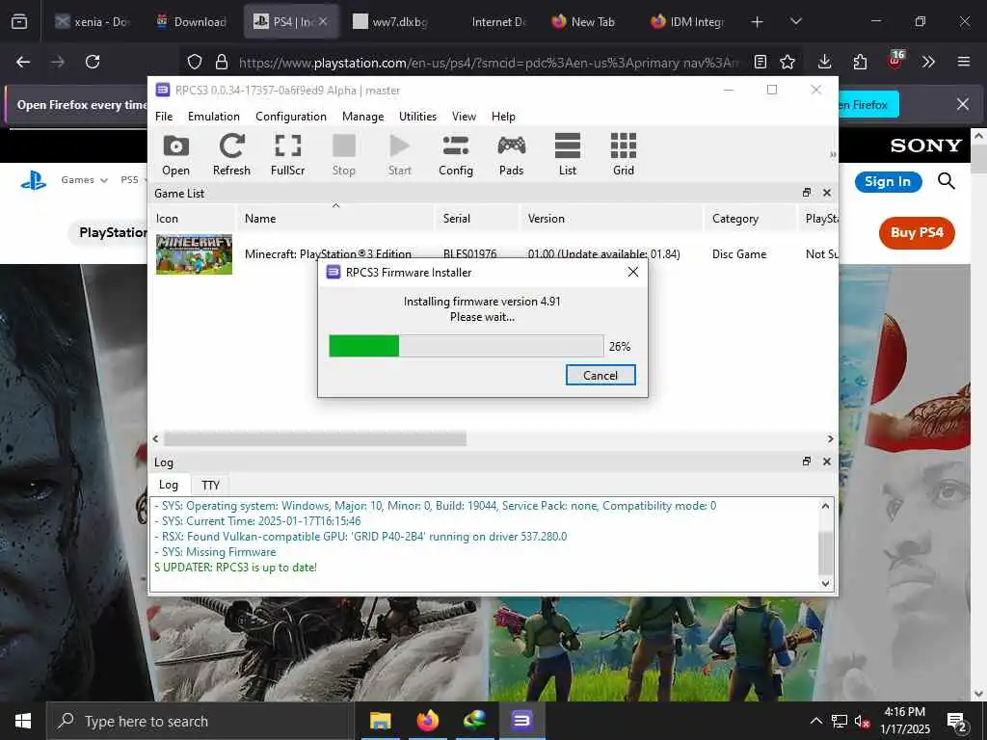
Task: Switch to Grid view icon
Action: pyautogui.click(x=624, y=155)
